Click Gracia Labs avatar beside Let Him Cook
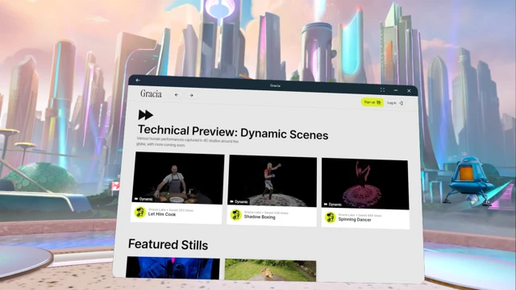This screenshot has width=516, height=290. click(x=139, y=212)
